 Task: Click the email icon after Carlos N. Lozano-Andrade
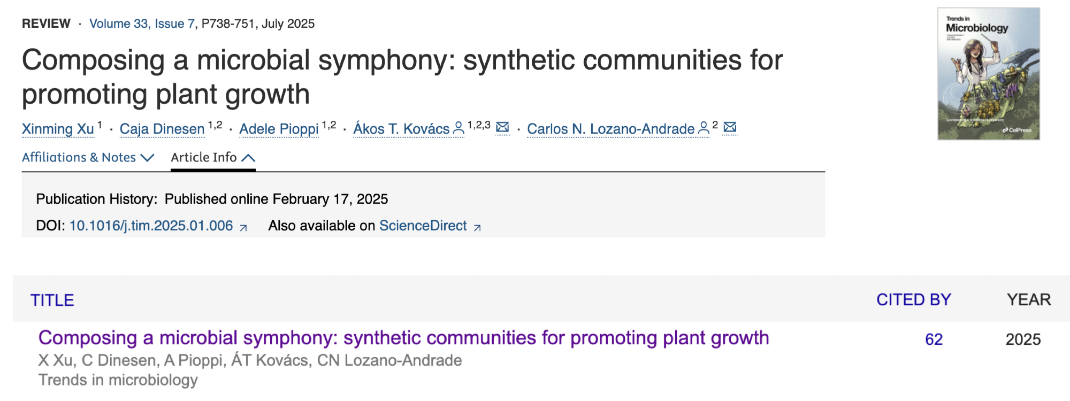coord(730,127)
